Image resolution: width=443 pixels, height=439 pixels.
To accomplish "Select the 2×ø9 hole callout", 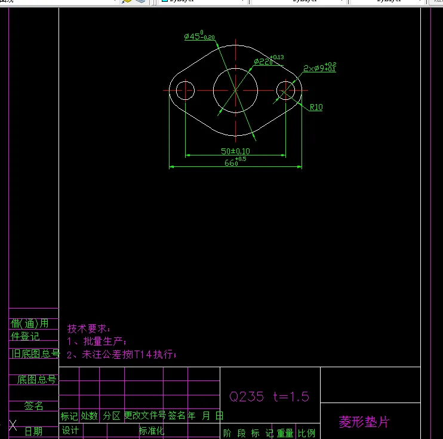I will [319, 67].
